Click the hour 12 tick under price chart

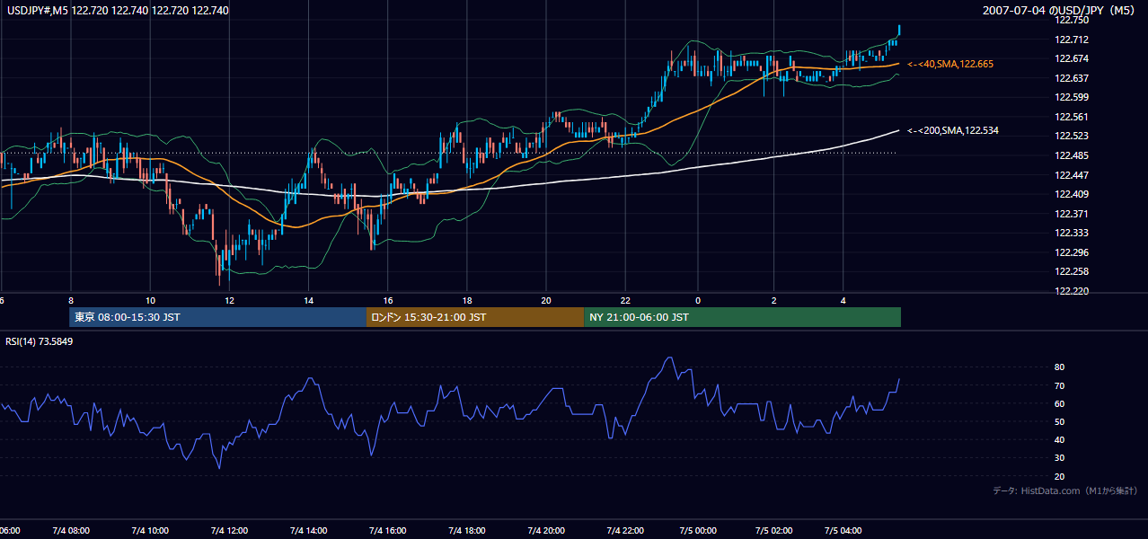coord(229,300)
